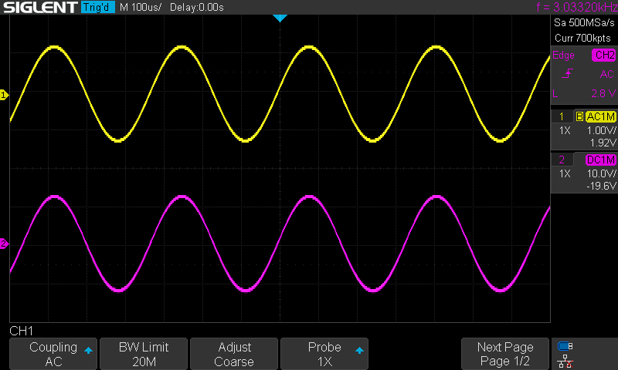Screen dimensions: 618x370
Task: Click the rising edge slope icon
Action: (x=567, y=73)
